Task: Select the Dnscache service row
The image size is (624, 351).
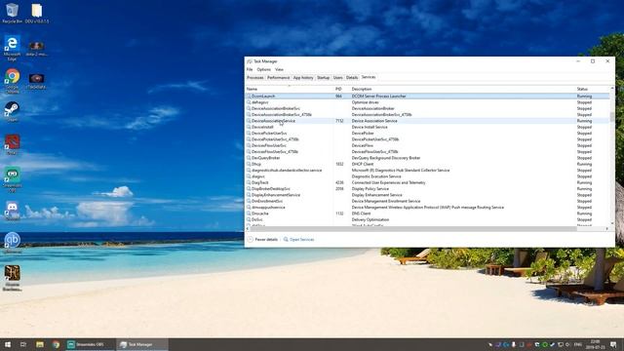Action: pyautogui.click(x=427, y=214)
